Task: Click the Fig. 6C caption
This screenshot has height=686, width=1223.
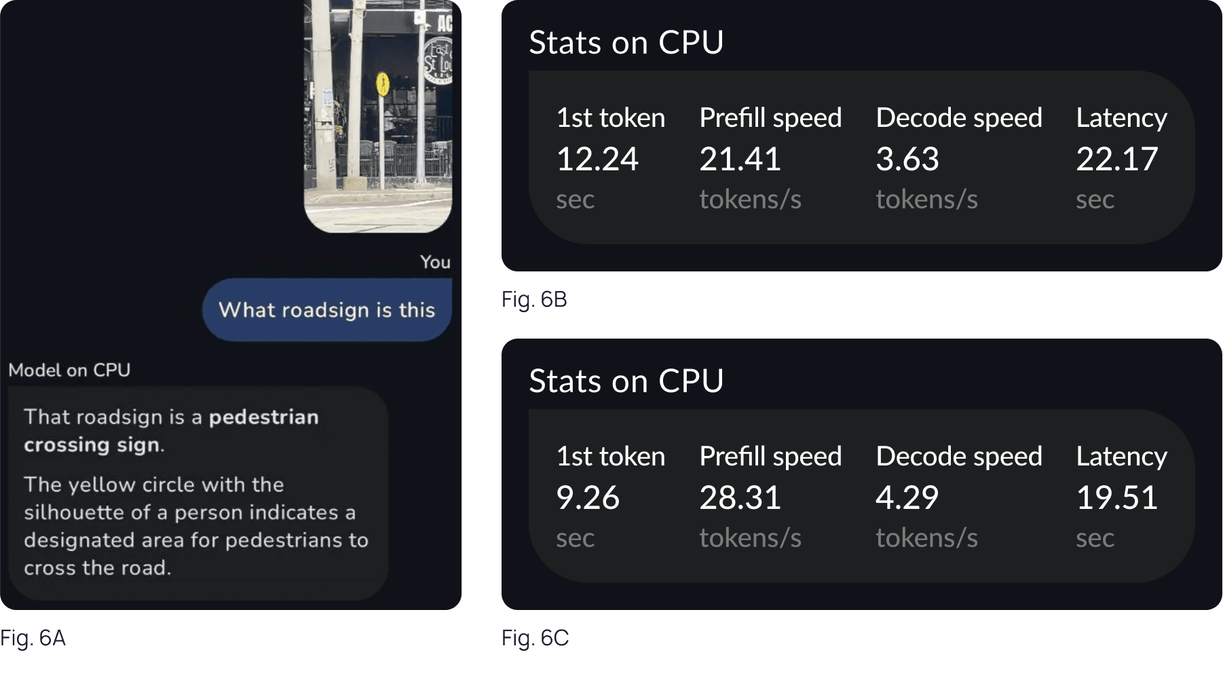Action: click(x=535, y=638)
